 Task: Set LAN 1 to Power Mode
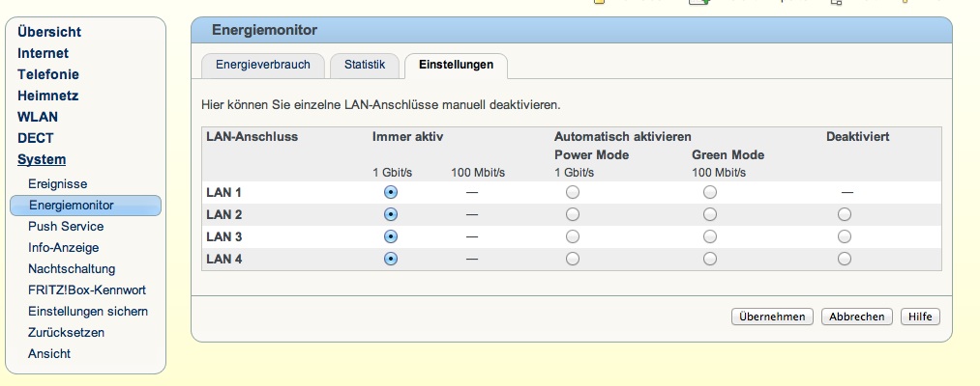(x=573, y=192)
